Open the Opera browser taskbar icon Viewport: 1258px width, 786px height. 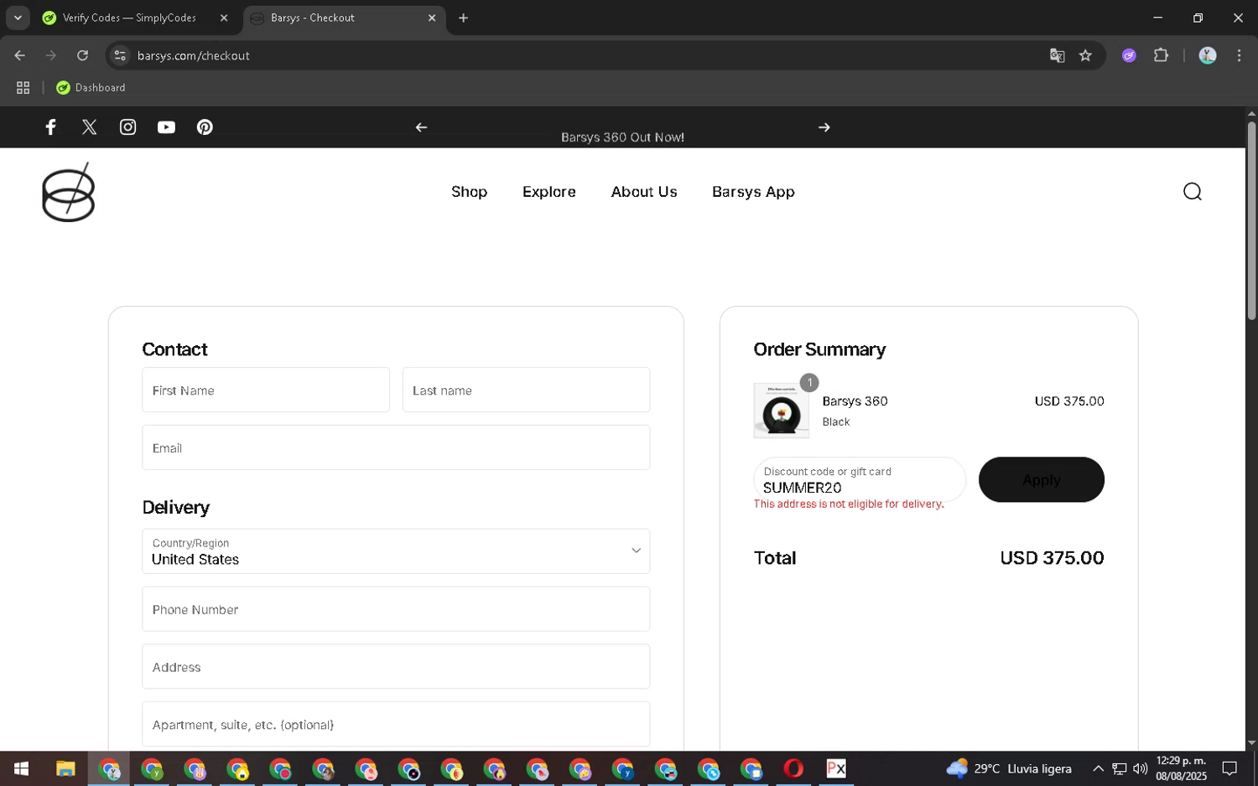[793, 768]
